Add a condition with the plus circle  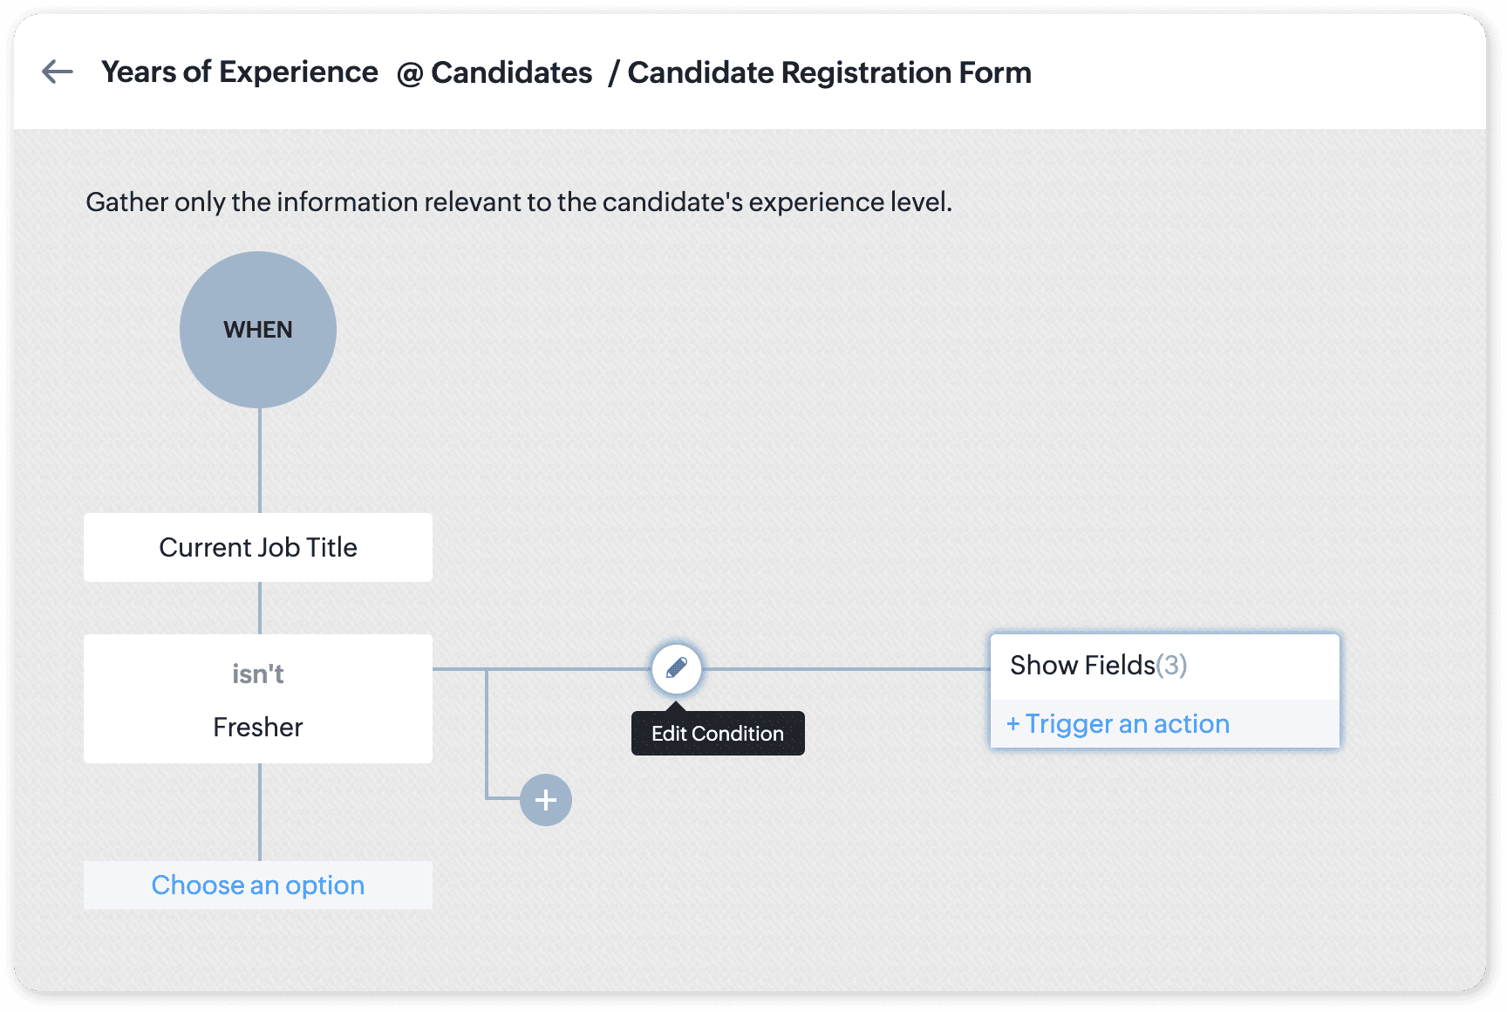(546, 800)
